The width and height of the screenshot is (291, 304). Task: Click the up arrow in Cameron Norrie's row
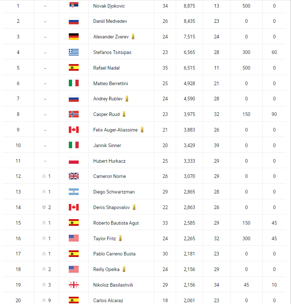click(44, 176)
